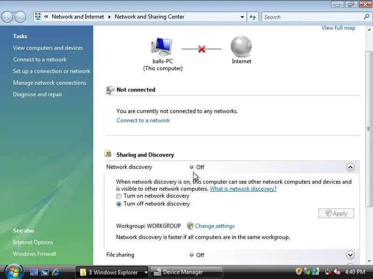Click the double chevron breadcrumb overflow
Screen dimensions: 373x279
[46, 17]
